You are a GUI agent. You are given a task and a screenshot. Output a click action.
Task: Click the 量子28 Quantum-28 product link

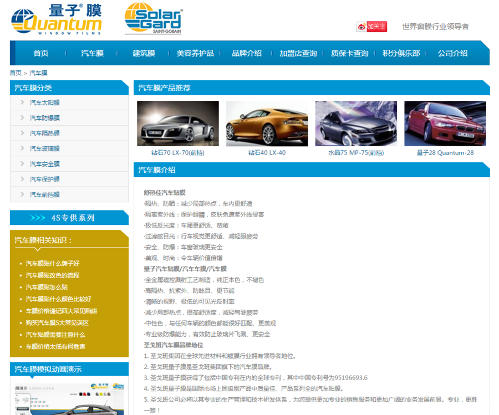(x=445, y=152)
